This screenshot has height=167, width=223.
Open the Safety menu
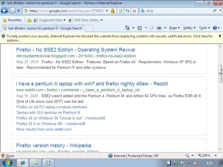(x=189, y=28)
